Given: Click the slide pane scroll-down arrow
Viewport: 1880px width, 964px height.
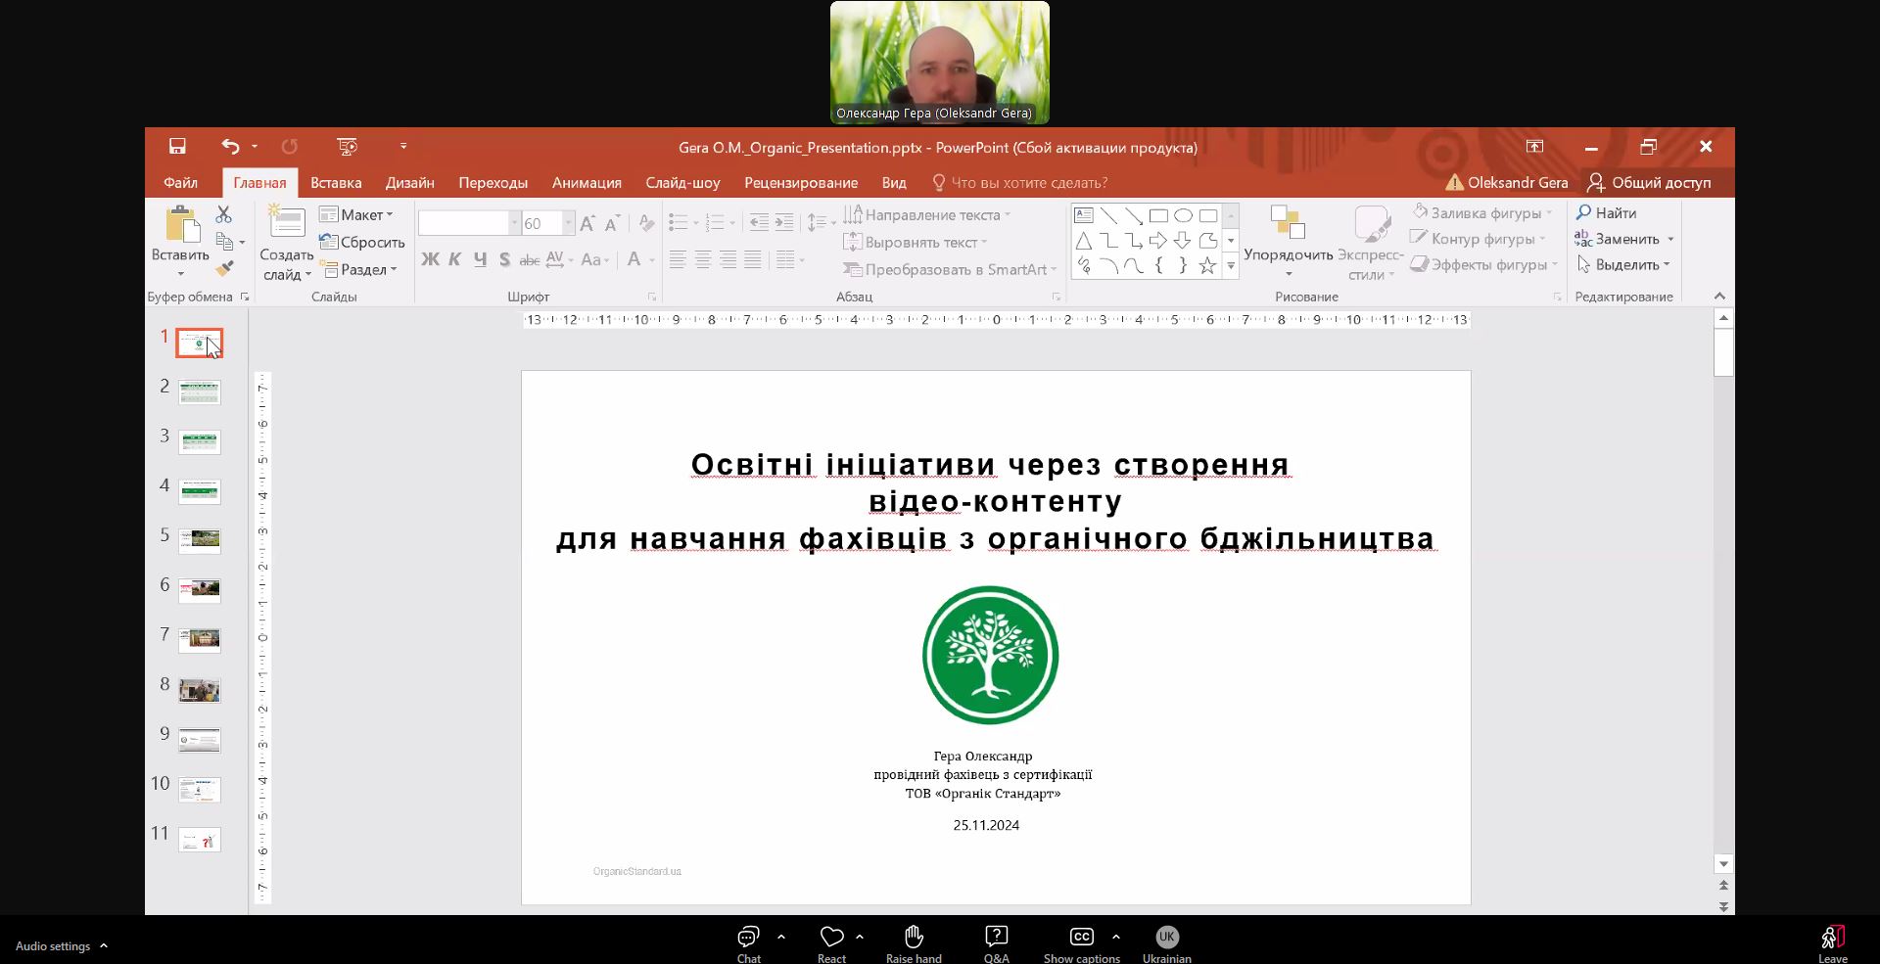Looking at the screenshot, I should pyautogui.click(x=1723, y=864).
